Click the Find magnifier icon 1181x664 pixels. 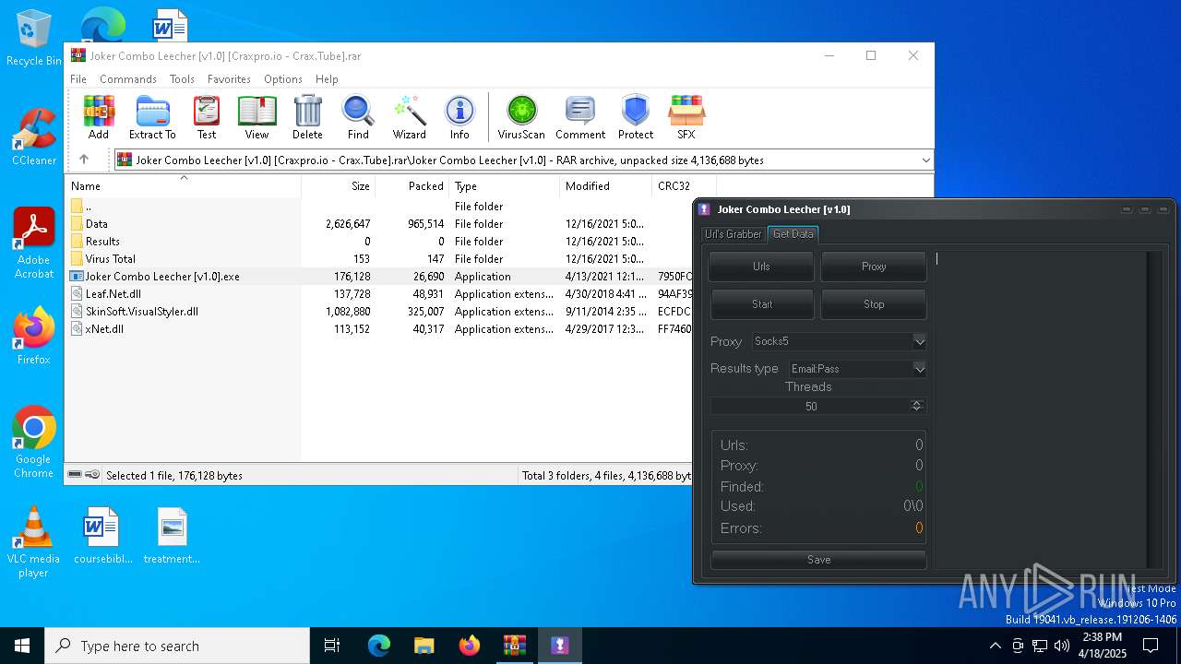pyautogui.click(x=358, y=117)
